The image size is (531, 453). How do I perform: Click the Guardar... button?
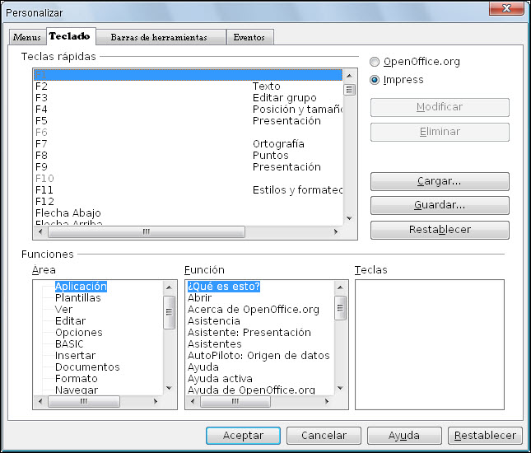(x=440, y=205)
